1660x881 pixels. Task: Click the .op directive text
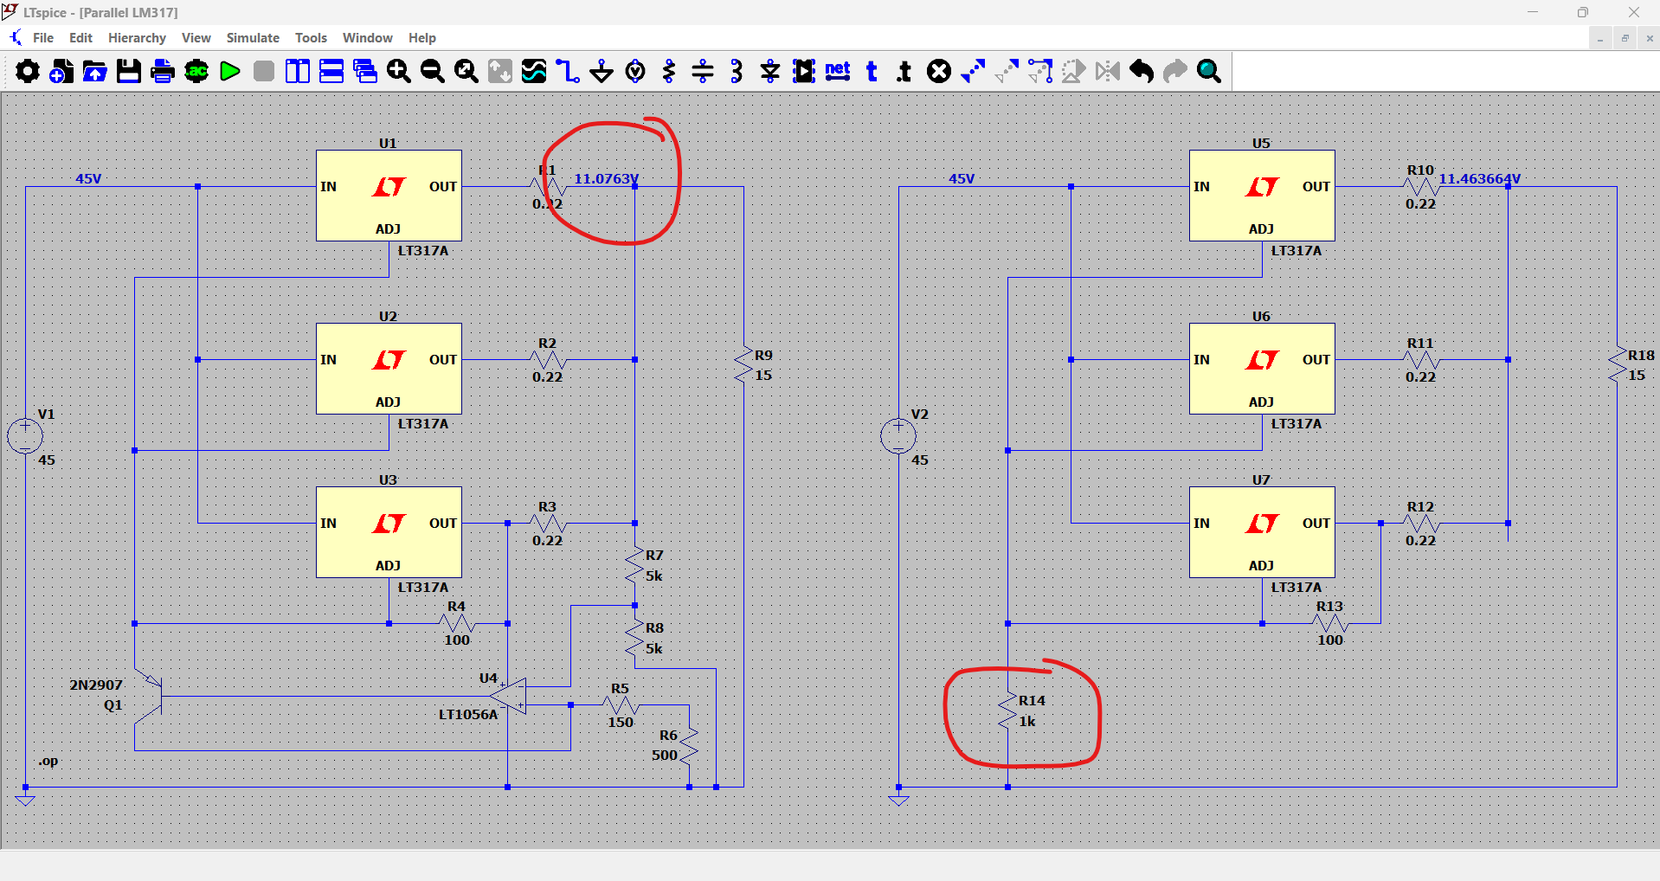click(x=48, y=762)
